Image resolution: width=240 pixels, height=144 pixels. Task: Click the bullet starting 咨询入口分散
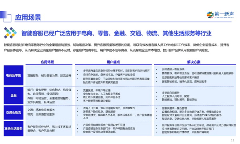[109, 108]
